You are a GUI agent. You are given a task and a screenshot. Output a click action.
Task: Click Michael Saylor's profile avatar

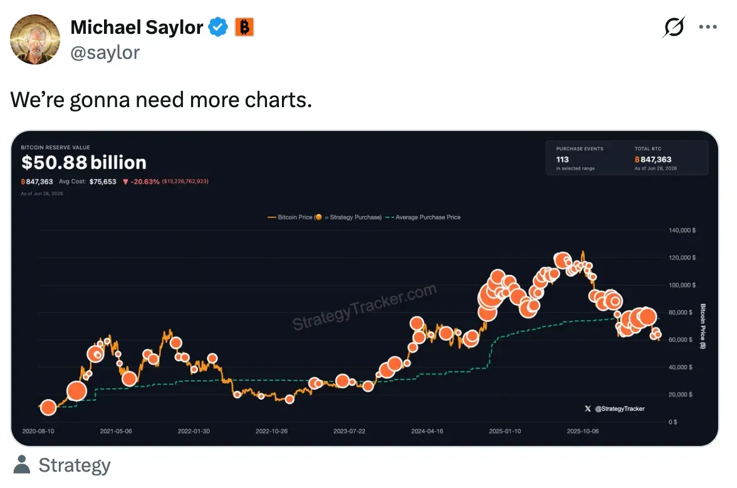[x=35, y=39]
